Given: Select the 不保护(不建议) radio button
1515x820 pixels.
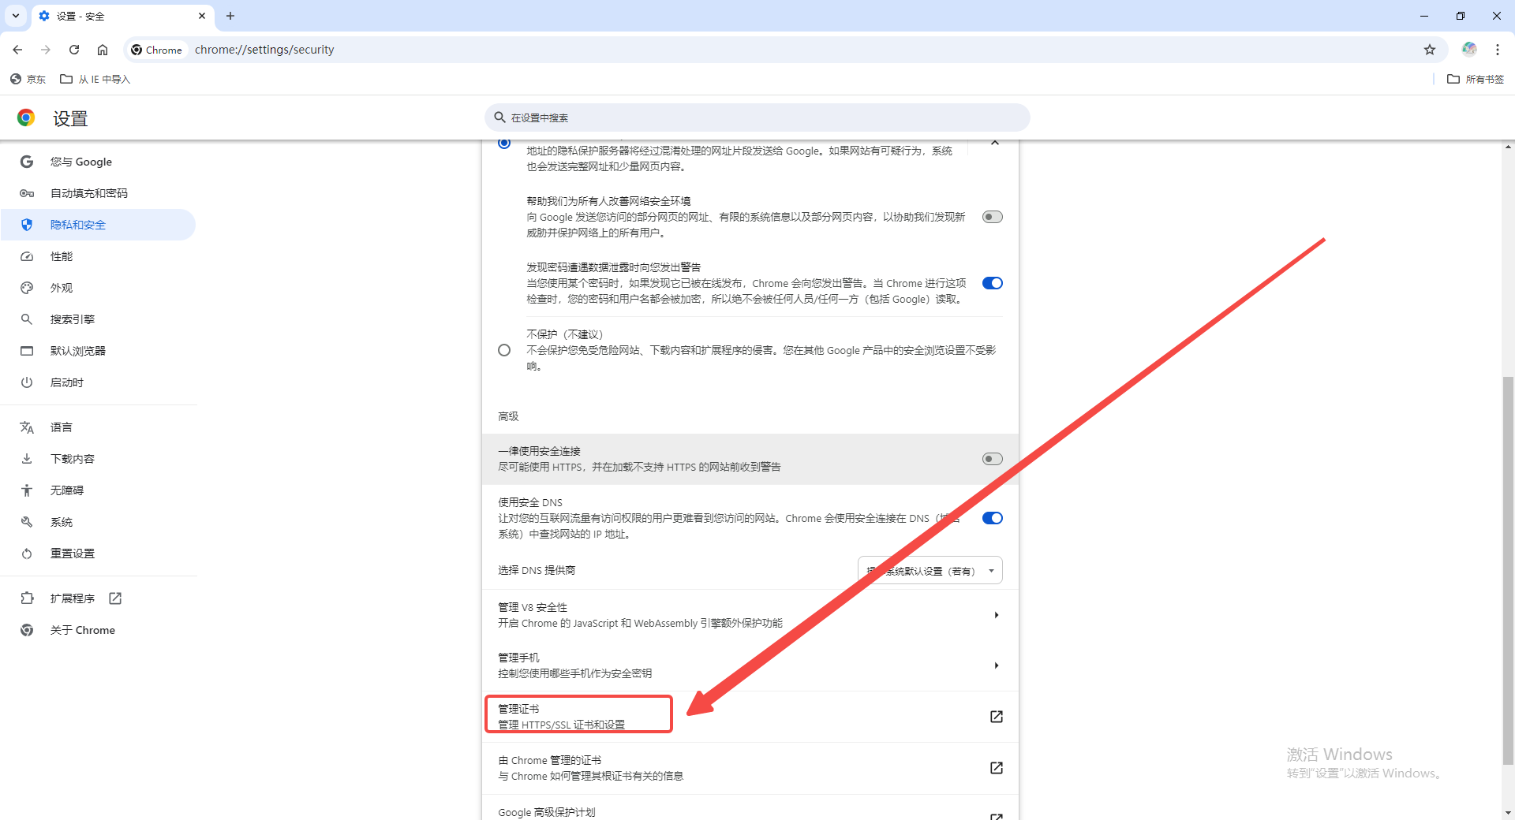Looking at the screenshot, I should [x=504, y=350].
